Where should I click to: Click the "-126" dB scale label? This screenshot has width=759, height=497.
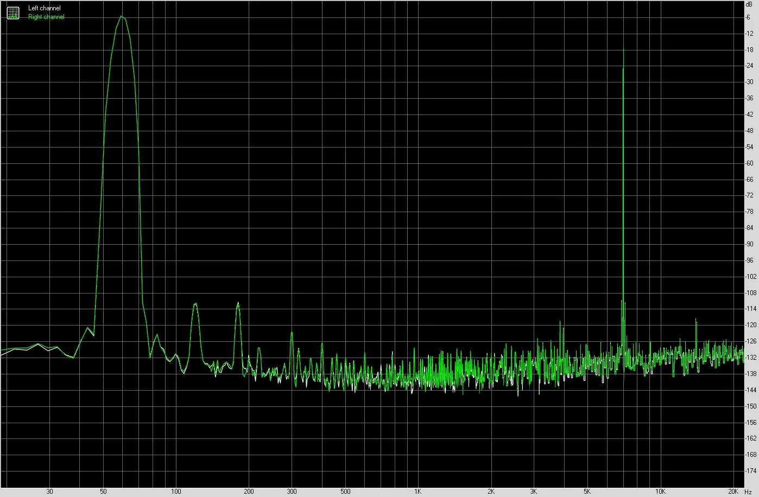tap(751, 341)
